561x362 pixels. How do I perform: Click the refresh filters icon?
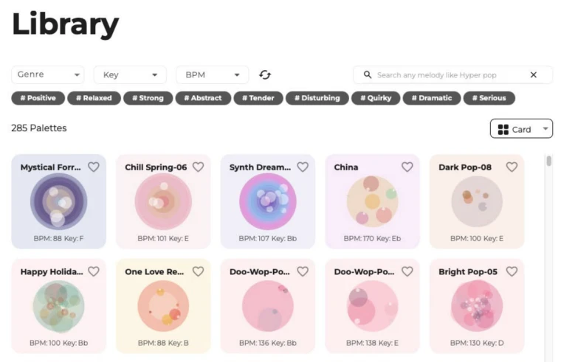coord(265,75)
